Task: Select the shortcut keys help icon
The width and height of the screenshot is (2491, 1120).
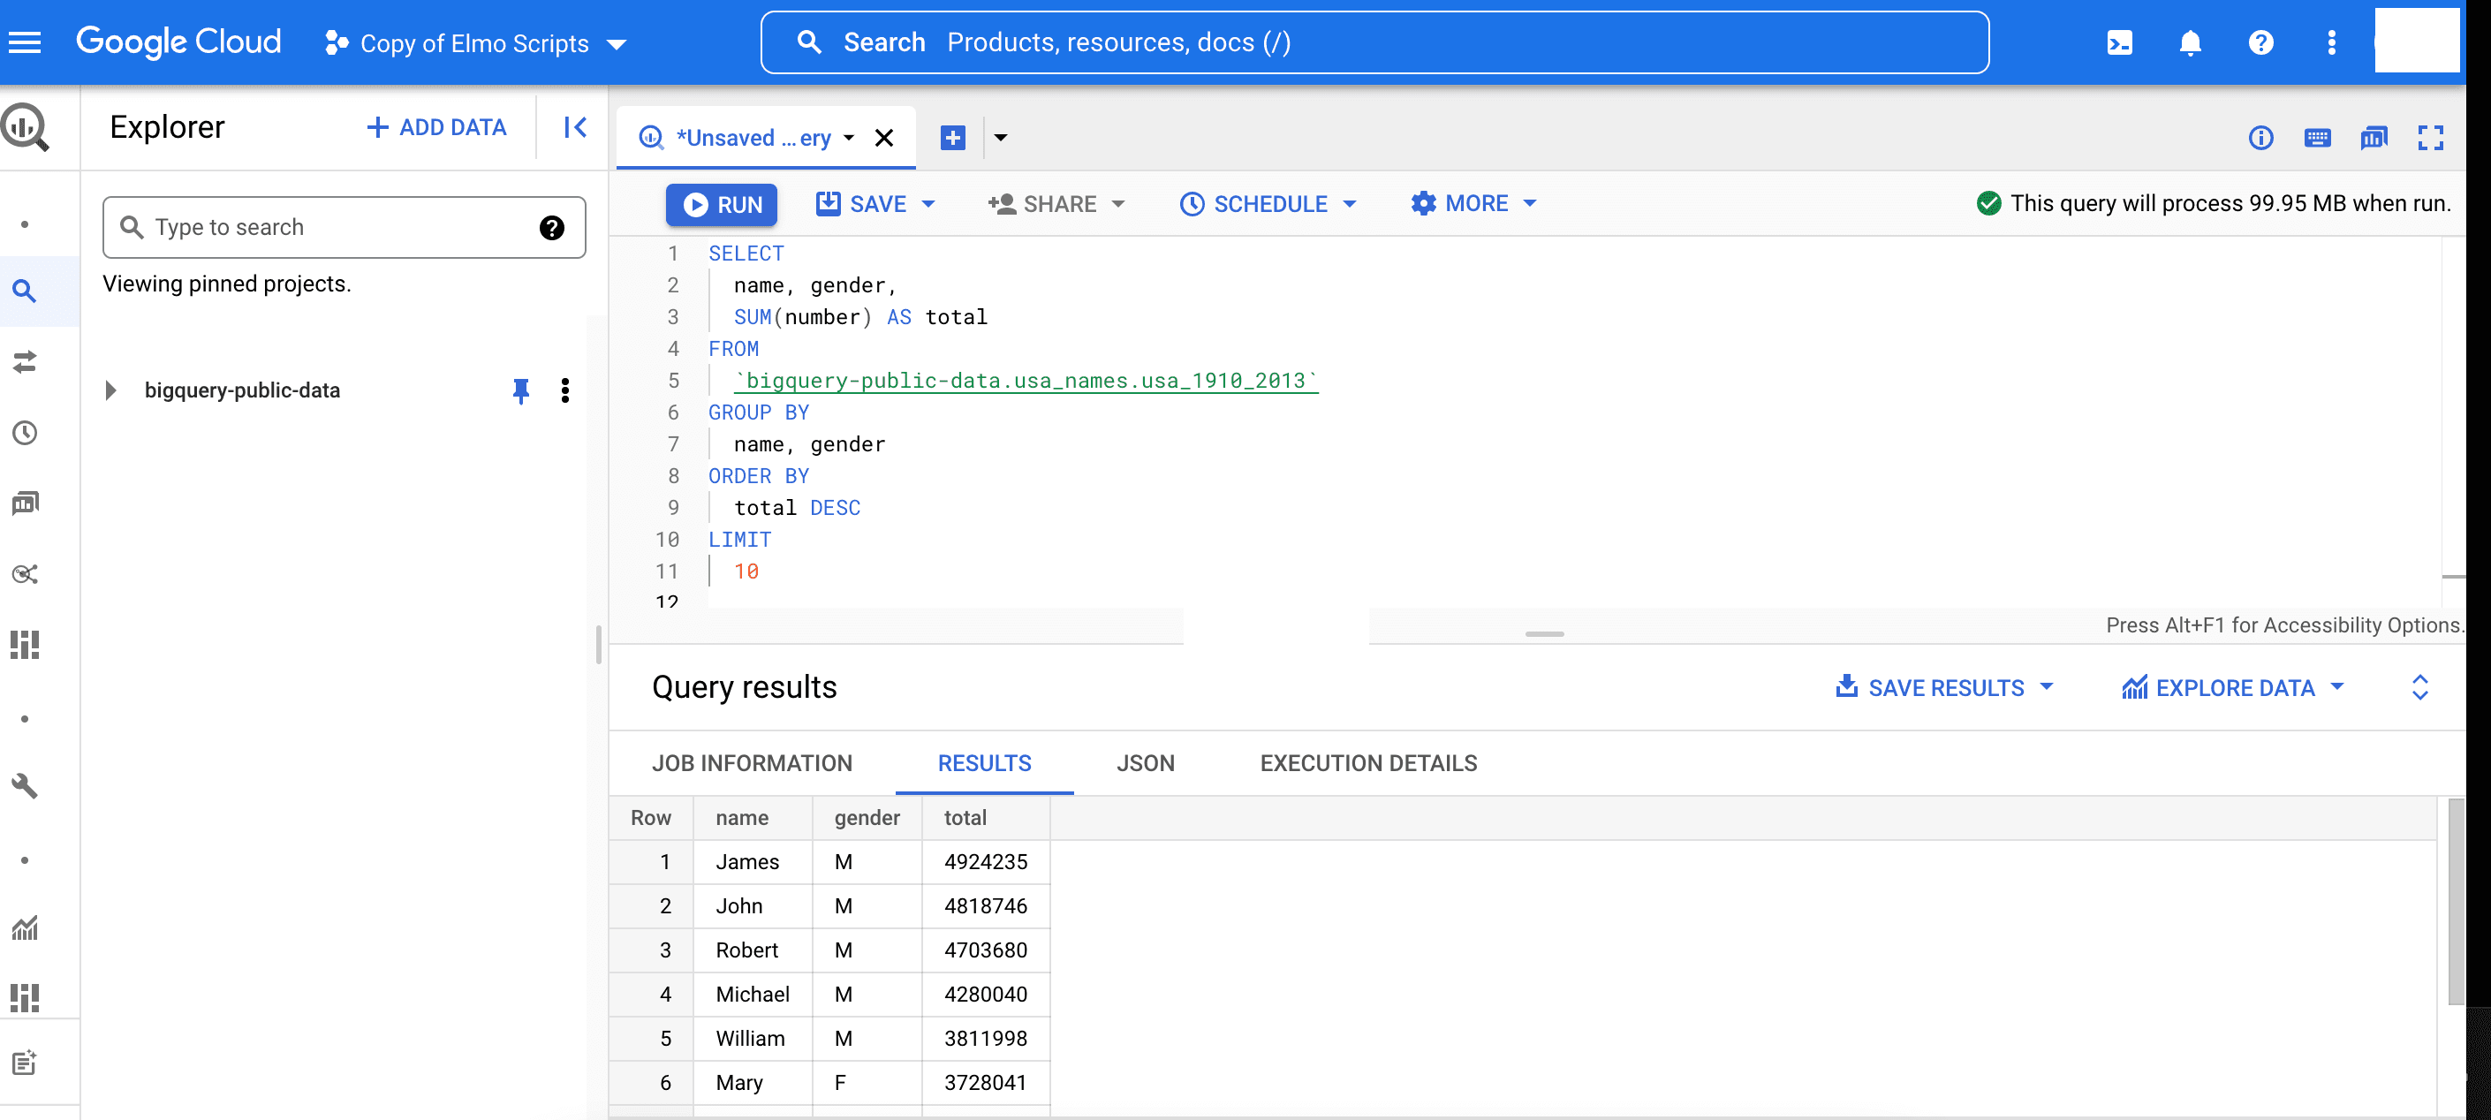Action: pyautogui.click(x=2318, y=139)
